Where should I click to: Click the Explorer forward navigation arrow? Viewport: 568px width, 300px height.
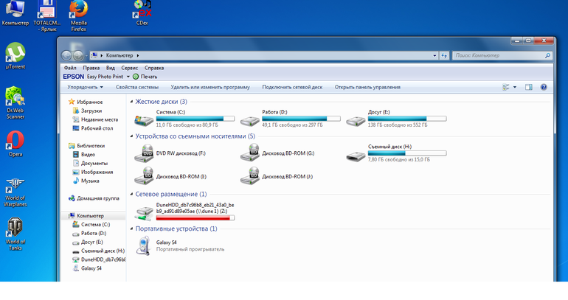pyautogui.click(x=78, y=55)
